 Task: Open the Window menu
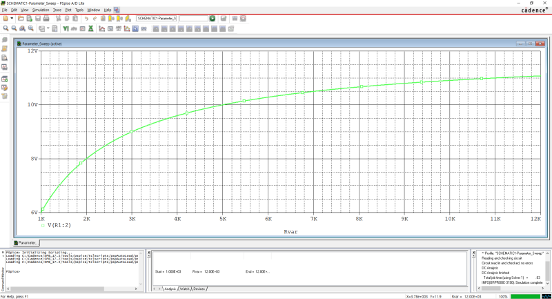click(94, 10)
